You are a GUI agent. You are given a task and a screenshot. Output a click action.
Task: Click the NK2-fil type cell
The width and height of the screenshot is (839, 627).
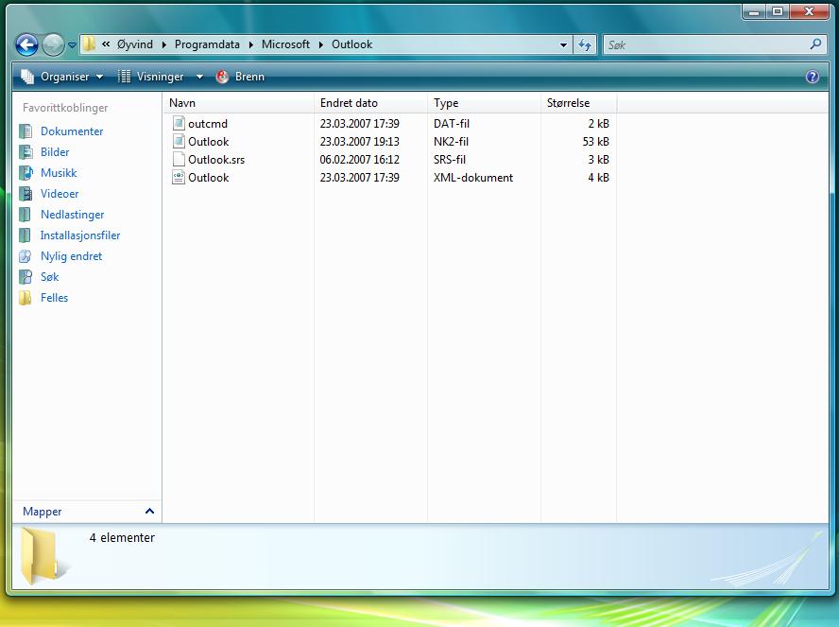(x=451, y=142)
